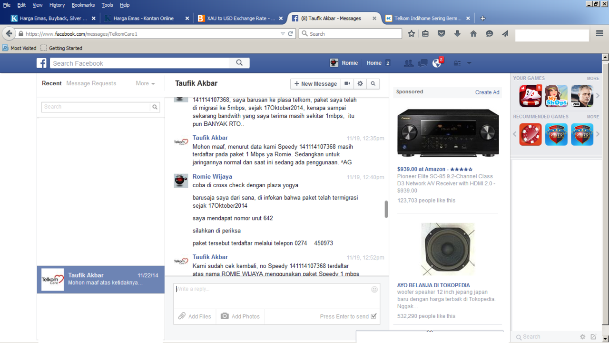Bookmark this page with the star icon

(x=412, y=34)
